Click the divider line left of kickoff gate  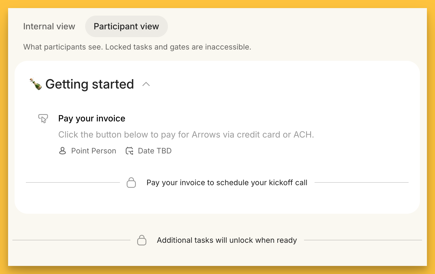click(73, 182)
